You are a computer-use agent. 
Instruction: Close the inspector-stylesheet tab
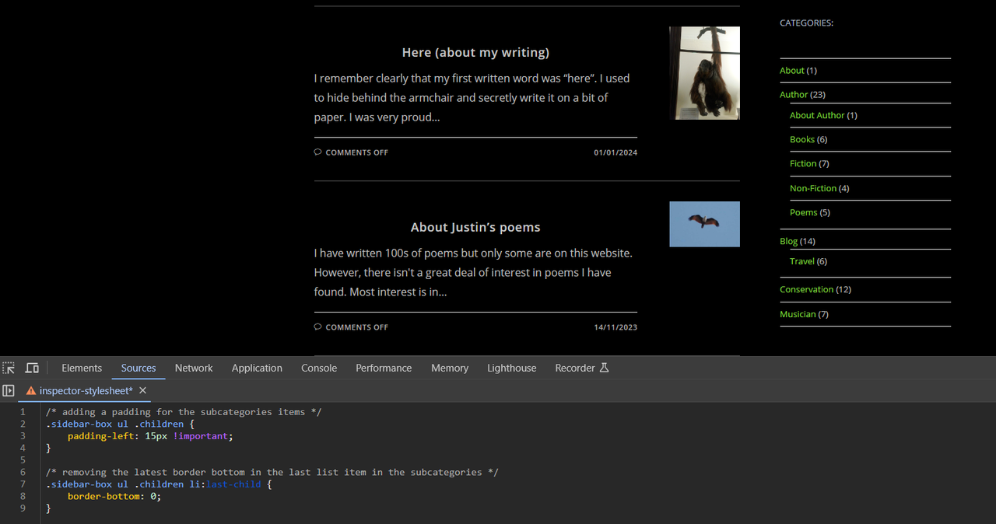(142, 390)
